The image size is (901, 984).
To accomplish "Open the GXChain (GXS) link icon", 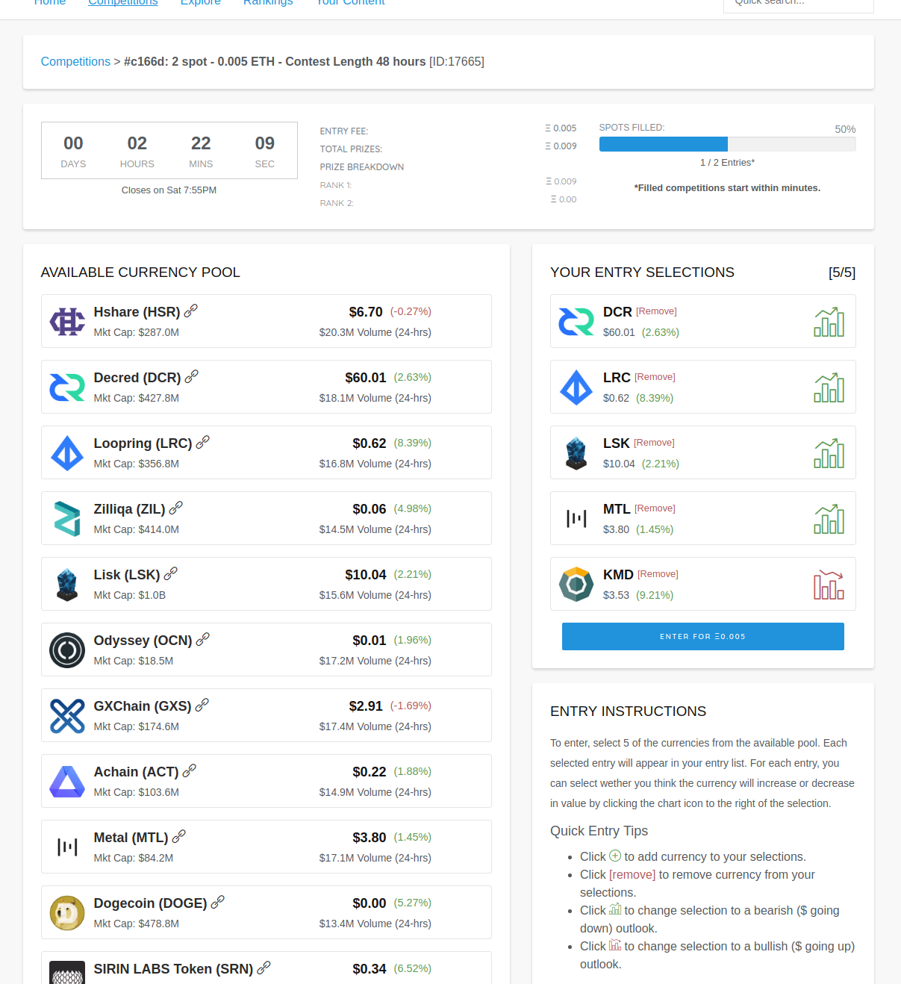I will coord(202,705).
